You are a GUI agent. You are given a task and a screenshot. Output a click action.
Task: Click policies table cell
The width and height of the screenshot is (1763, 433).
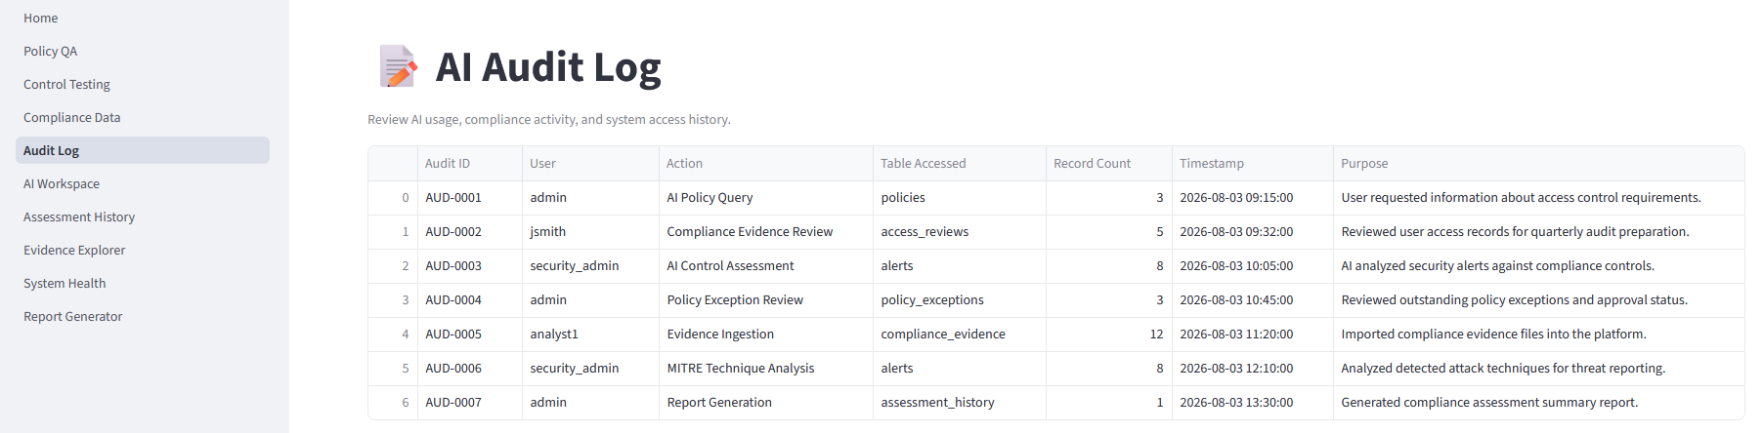pyautogui.click(x=960, y=198)
